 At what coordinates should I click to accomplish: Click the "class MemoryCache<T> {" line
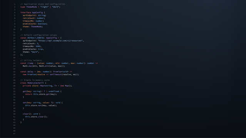click(x=33, y=83)
